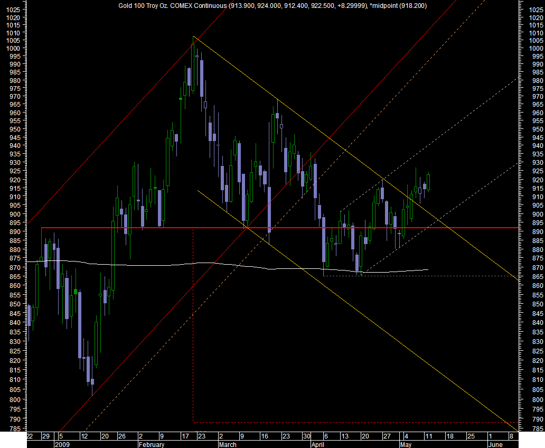The height and width of the screenshot is (448, 545).
Task: Select the February month label
Action: point(151,444)
